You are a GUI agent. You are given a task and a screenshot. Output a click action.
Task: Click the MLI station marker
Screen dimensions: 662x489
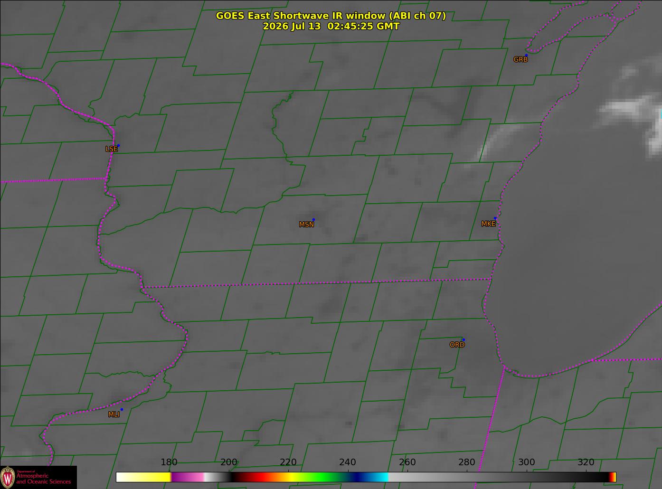point(122,409)
